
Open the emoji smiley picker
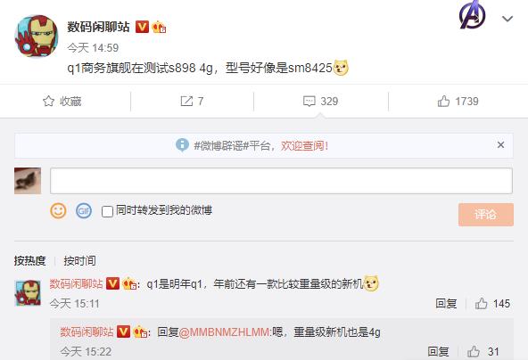(58, 211)
